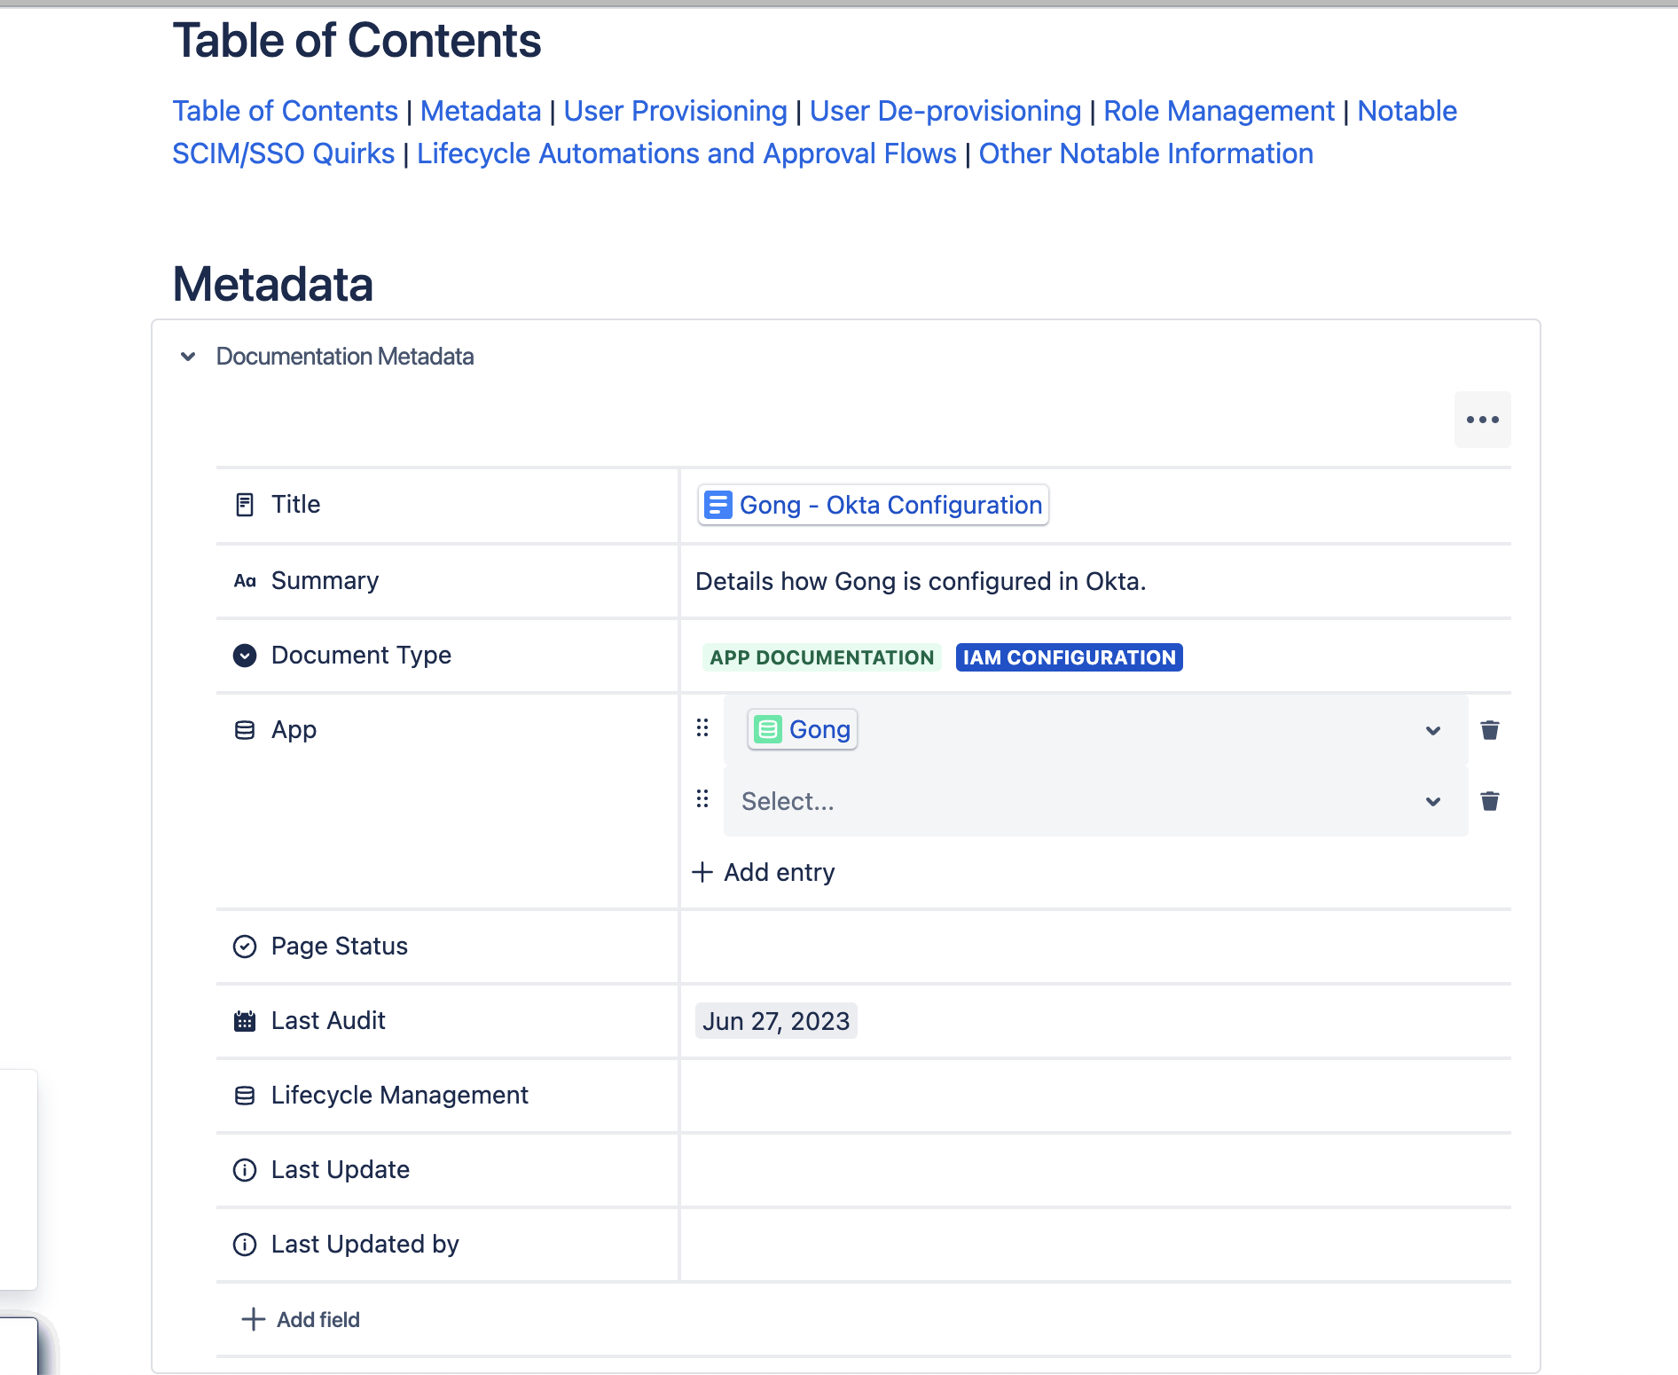
Task: Click the IAM CONFIGURATION tag
Action: (x=1070, y=657)
